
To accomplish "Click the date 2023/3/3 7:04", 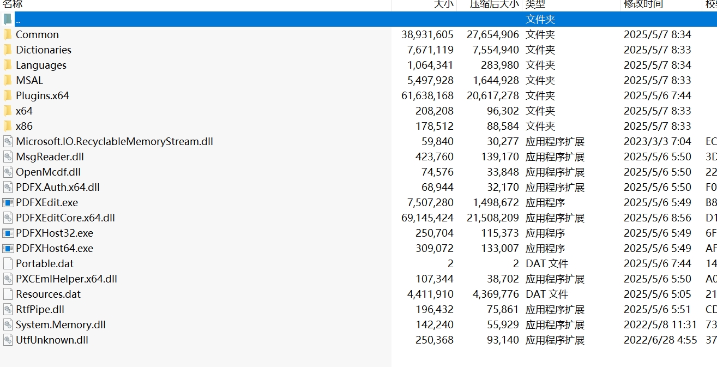I will pyautogui.click(x=658, y=141).
